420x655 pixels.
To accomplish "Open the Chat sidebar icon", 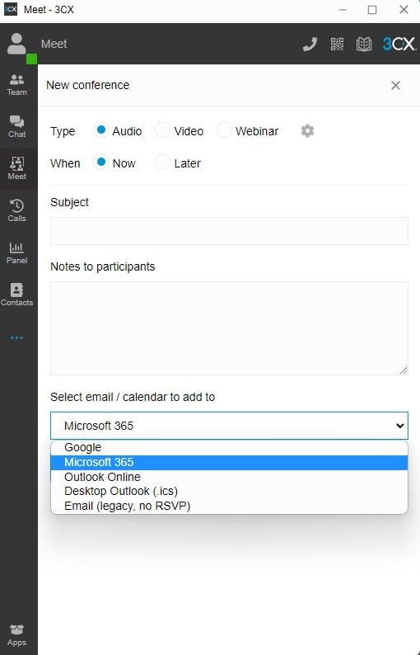I will pos(16,127).
